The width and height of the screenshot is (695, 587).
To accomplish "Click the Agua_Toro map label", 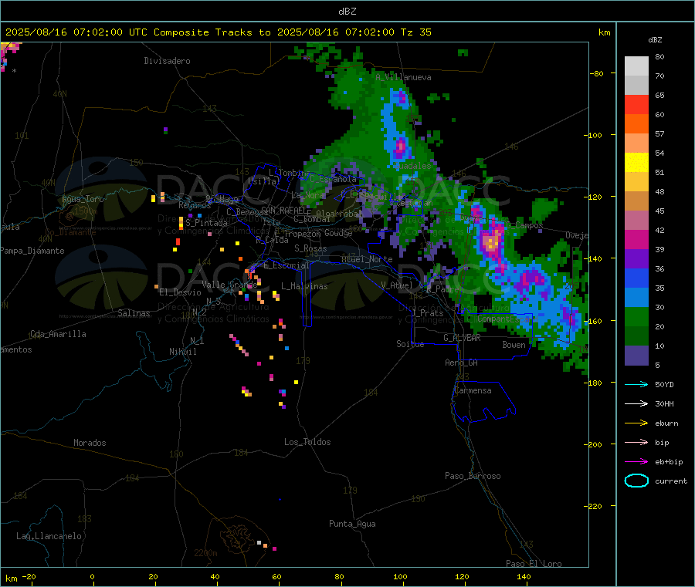I will (x=83, y=199).
